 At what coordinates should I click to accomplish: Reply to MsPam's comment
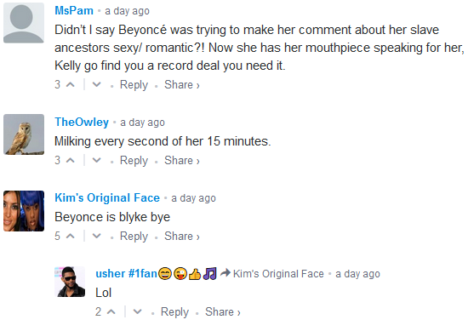pyautogui.click(x=134, y=85)
